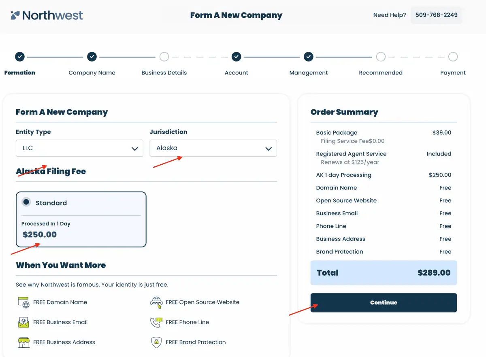
Task: Click the Basic Package line in Order Summary
Action: pyautogui.click(x=337, y=133)
